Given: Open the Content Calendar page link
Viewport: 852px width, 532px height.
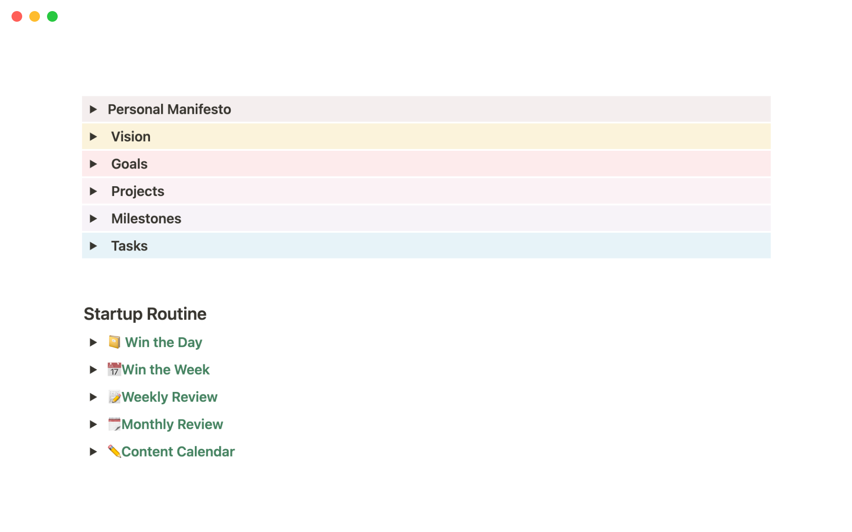Looking at the screenshot, I should click(x=178, y=451).
